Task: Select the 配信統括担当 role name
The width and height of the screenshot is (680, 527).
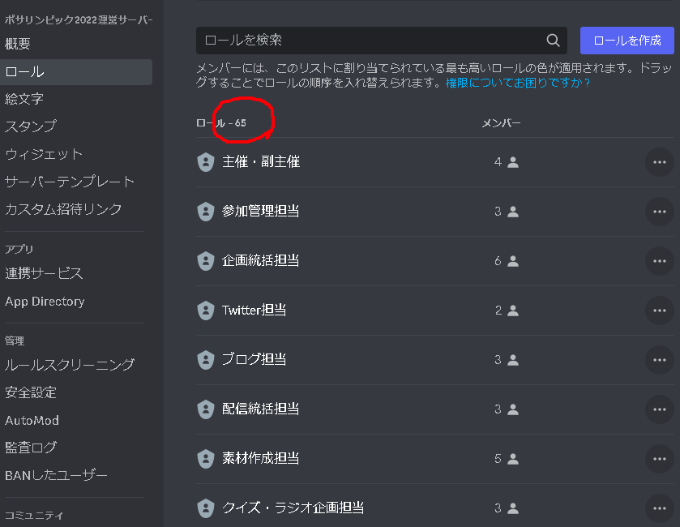Action: pyautogui.click(x=261, y=409)
